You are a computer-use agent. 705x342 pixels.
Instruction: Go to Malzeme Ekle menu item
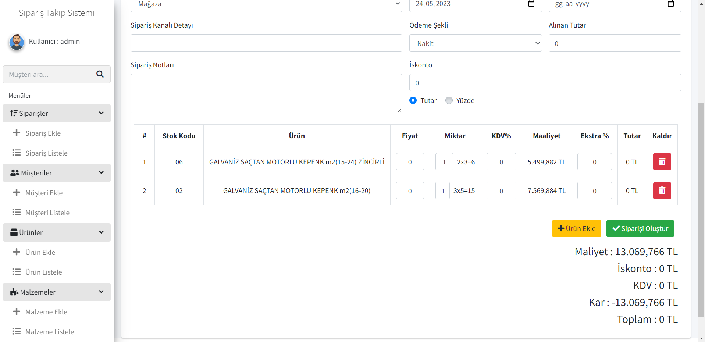(46, 312)
